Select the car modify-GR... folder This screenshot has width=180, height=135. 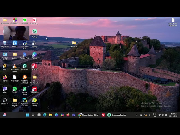point(34,79)
